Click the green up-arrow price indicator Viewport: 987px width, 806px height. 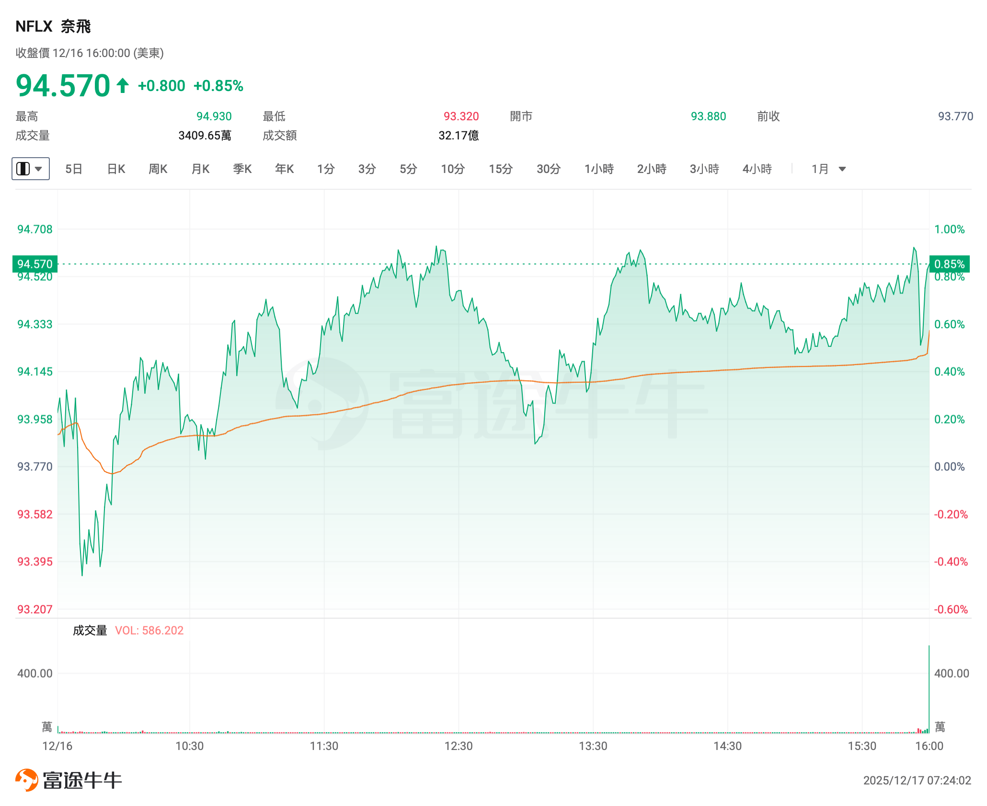(x=123, y=86)
